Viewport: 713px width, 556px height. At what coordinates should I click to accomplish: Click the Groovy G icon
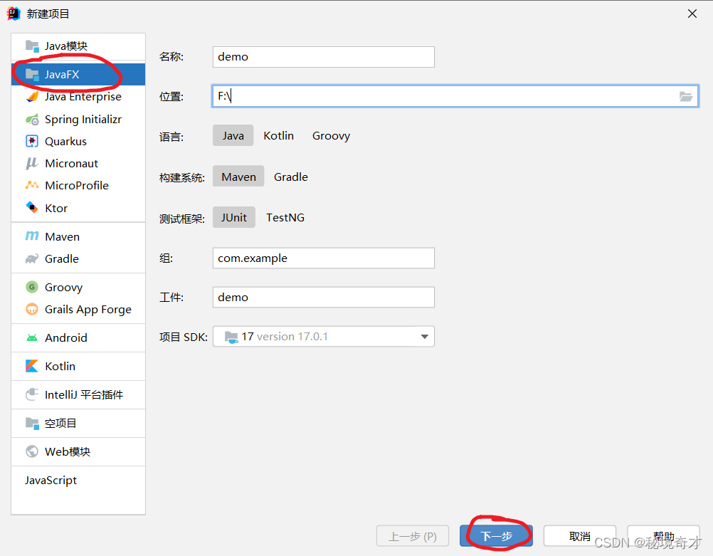click(x=32, y=287)
